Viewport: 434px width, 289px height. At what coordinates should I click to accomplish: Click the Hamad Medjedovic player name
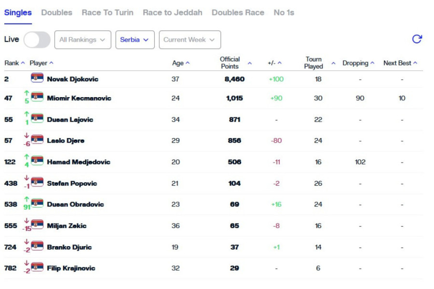[x=78, y=162]
